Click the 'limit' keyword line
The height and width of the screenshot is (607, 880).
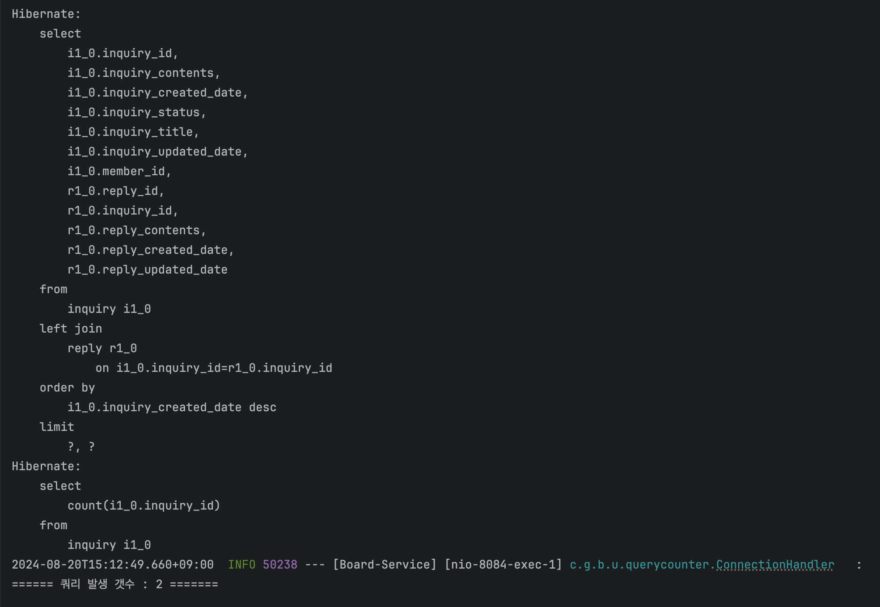(57, 427)
